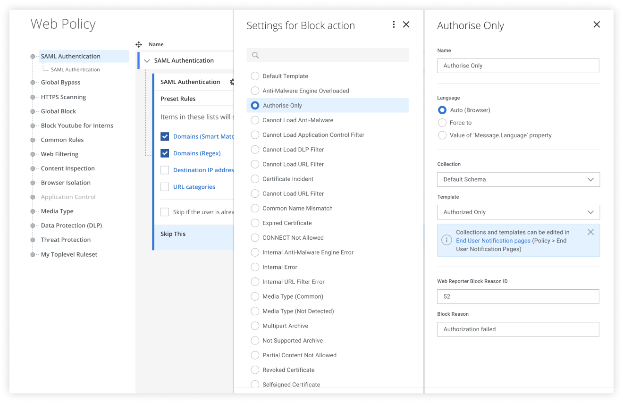Click the move handle icon next to Name

click(139, 44)
